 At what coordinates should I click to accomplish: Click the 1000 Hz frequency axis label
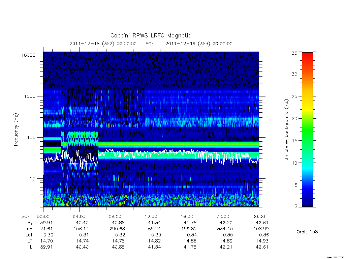pyautogui.click(x=30, y=96)
